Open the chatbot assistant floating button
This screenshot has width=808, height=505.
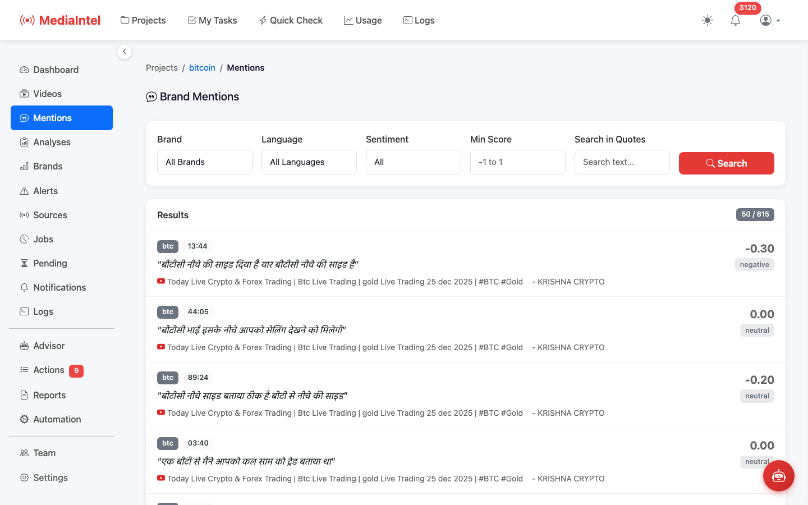point(778,476)
